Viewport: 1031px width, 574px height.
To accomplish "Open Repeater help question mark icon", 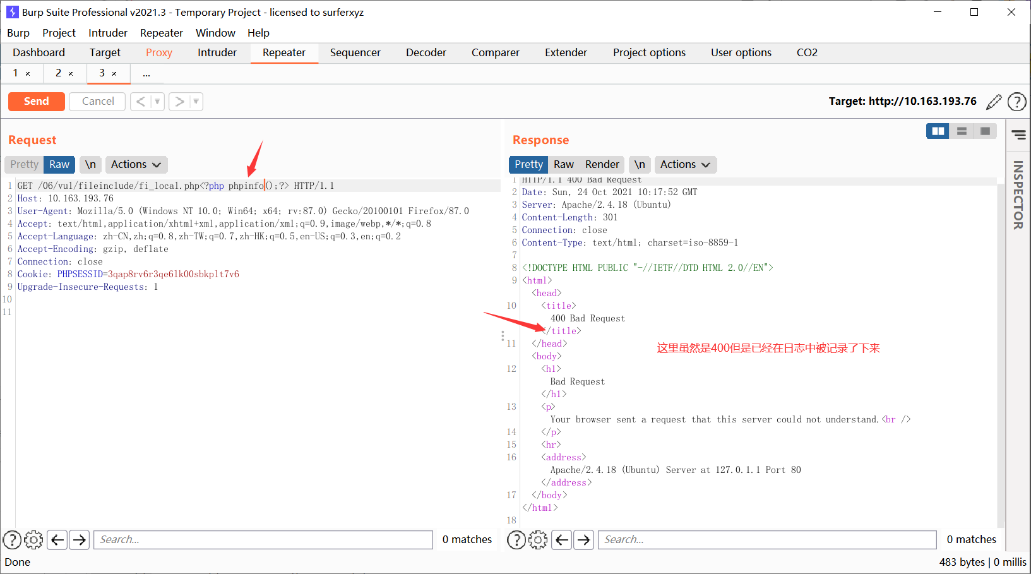I will coord(1016,102).
